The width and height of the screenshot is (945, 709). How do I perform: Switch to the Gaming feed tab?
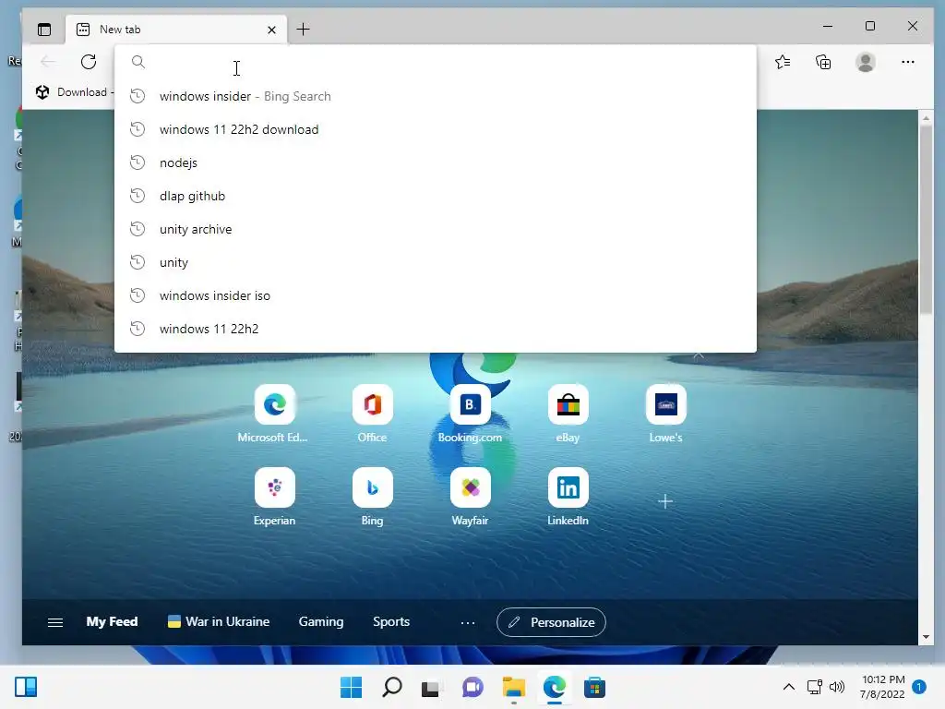[x=320, y=621]
